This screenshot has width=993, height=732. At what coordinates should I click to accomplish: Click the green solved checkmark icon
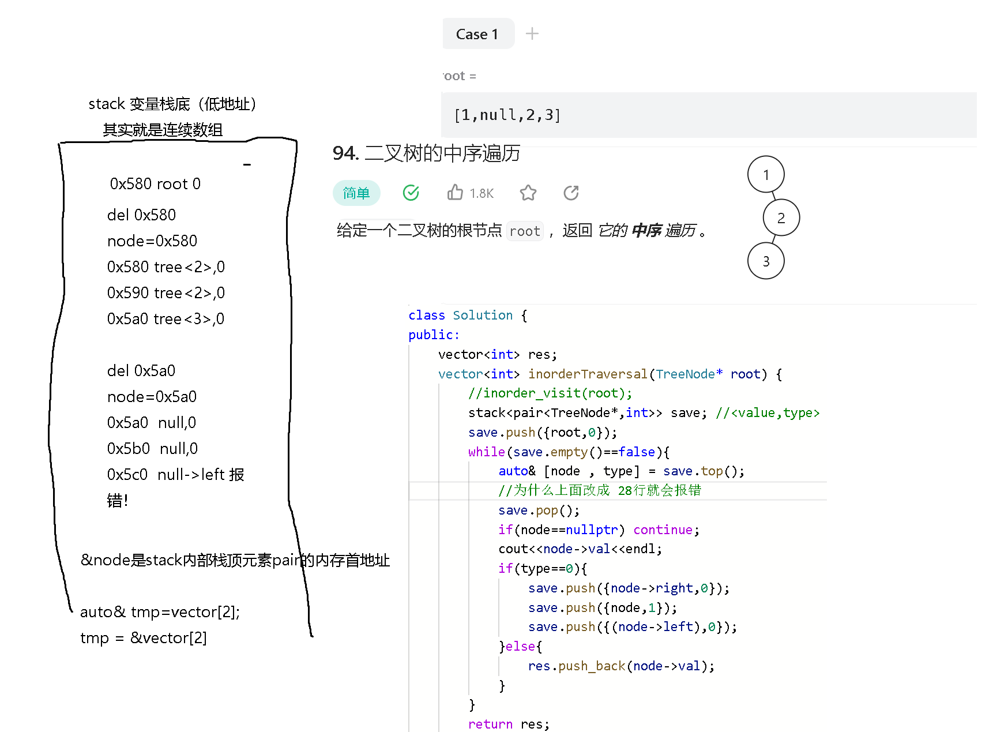point(411,193)
